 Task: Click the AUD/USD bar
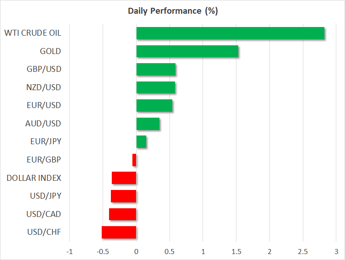click(148, 124)
